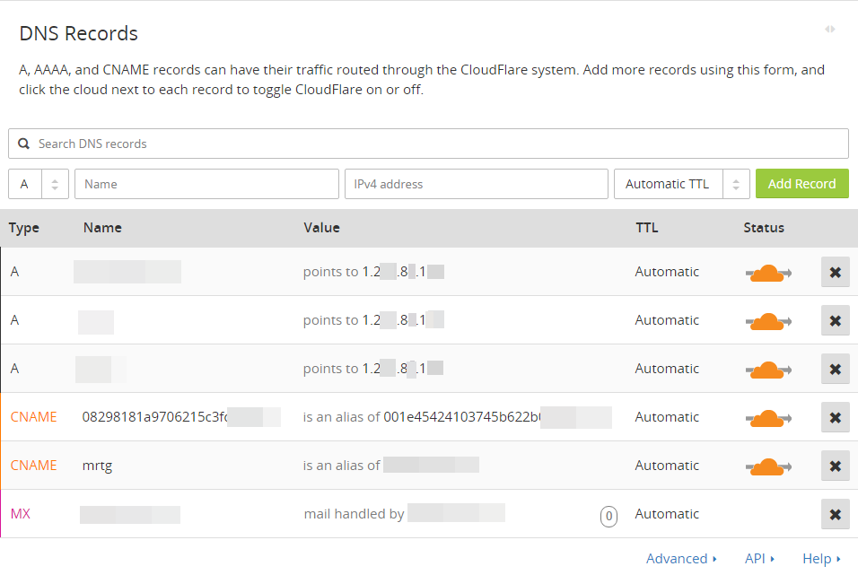Screen dimensions: 858x575
Task: Open the API section link
Action: (759, 559)
